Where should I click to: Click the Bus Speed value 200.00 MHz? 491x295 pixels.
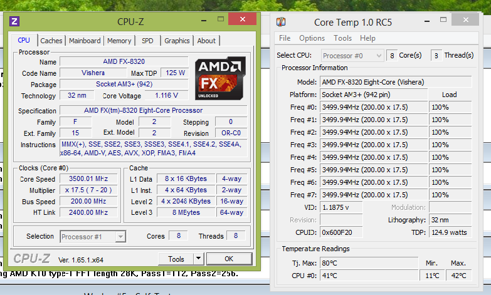[x=88, y=201]
